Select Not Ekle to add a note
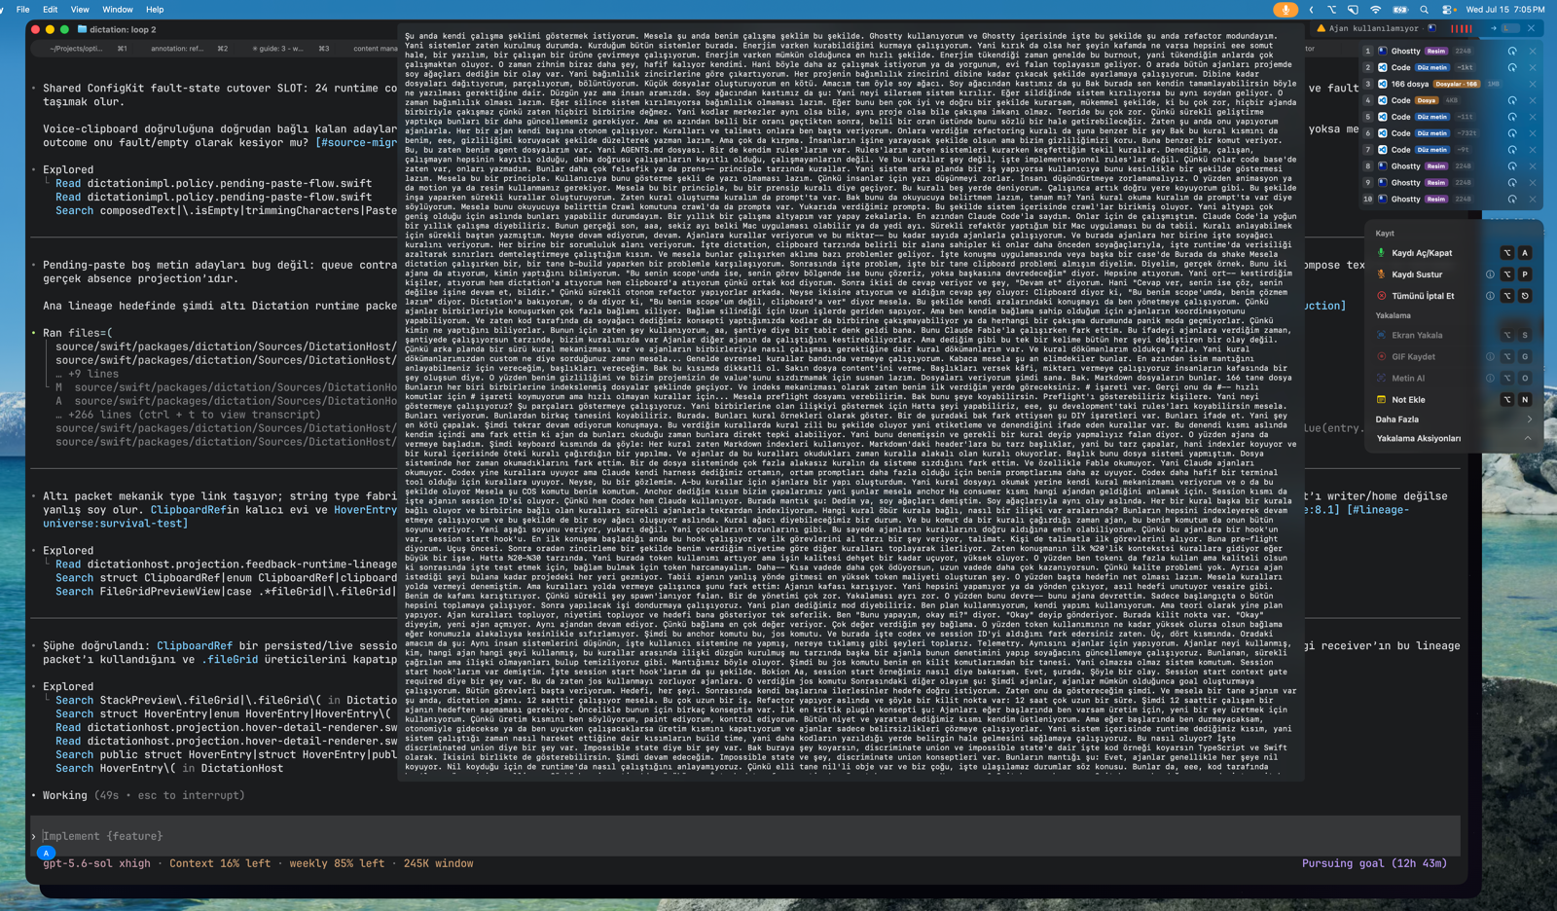 point(1408,399)
